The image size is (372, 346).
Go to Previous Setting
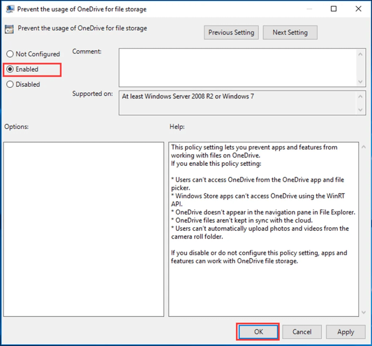point(231,32)
